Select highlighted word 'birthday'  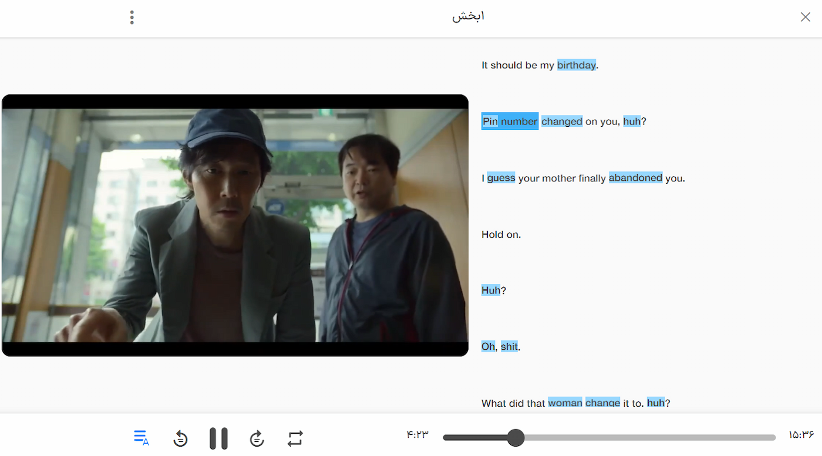[577, 65]
